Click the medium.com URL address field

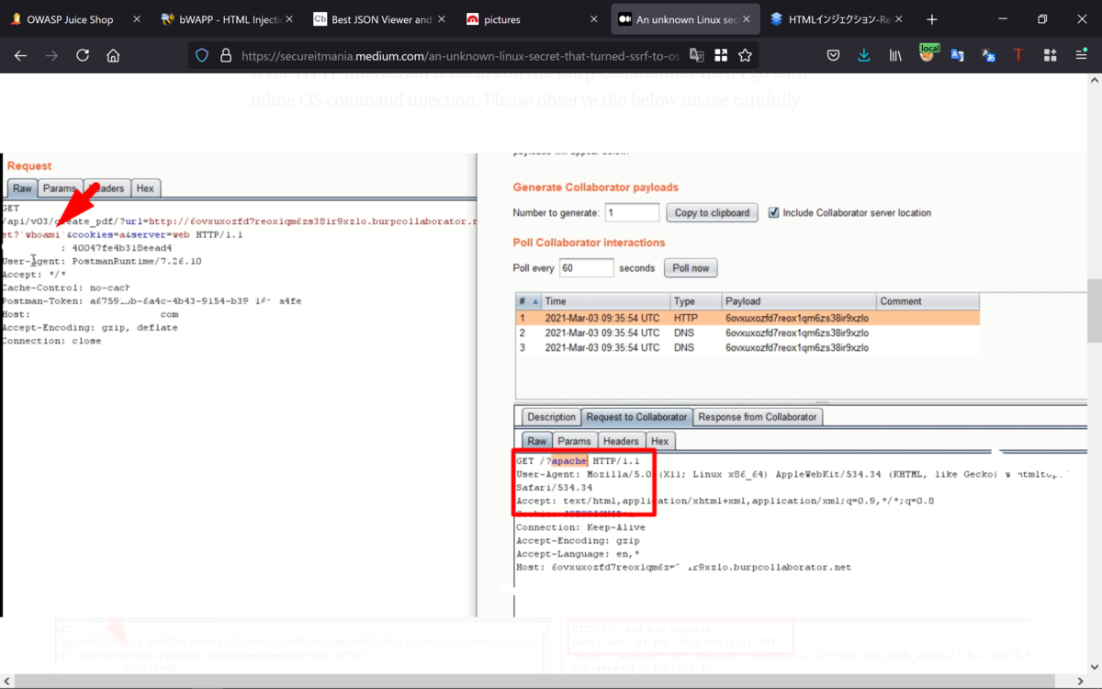click(x=459, y=56)
